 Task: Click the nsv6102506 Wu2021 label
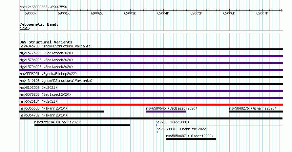[38, 88]
